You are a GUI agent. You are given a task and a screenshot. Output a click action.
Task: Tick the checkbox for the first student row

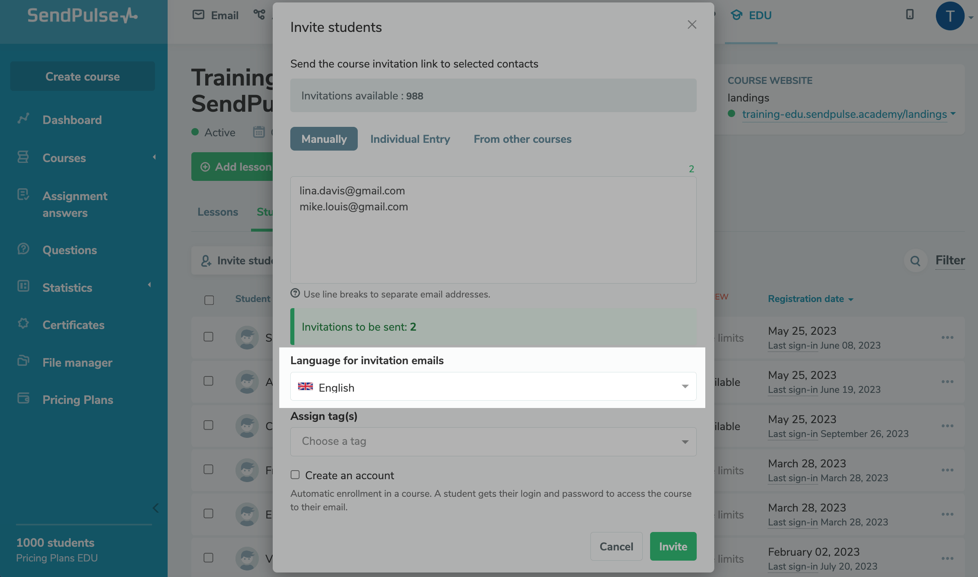click(x=209, y=337)
